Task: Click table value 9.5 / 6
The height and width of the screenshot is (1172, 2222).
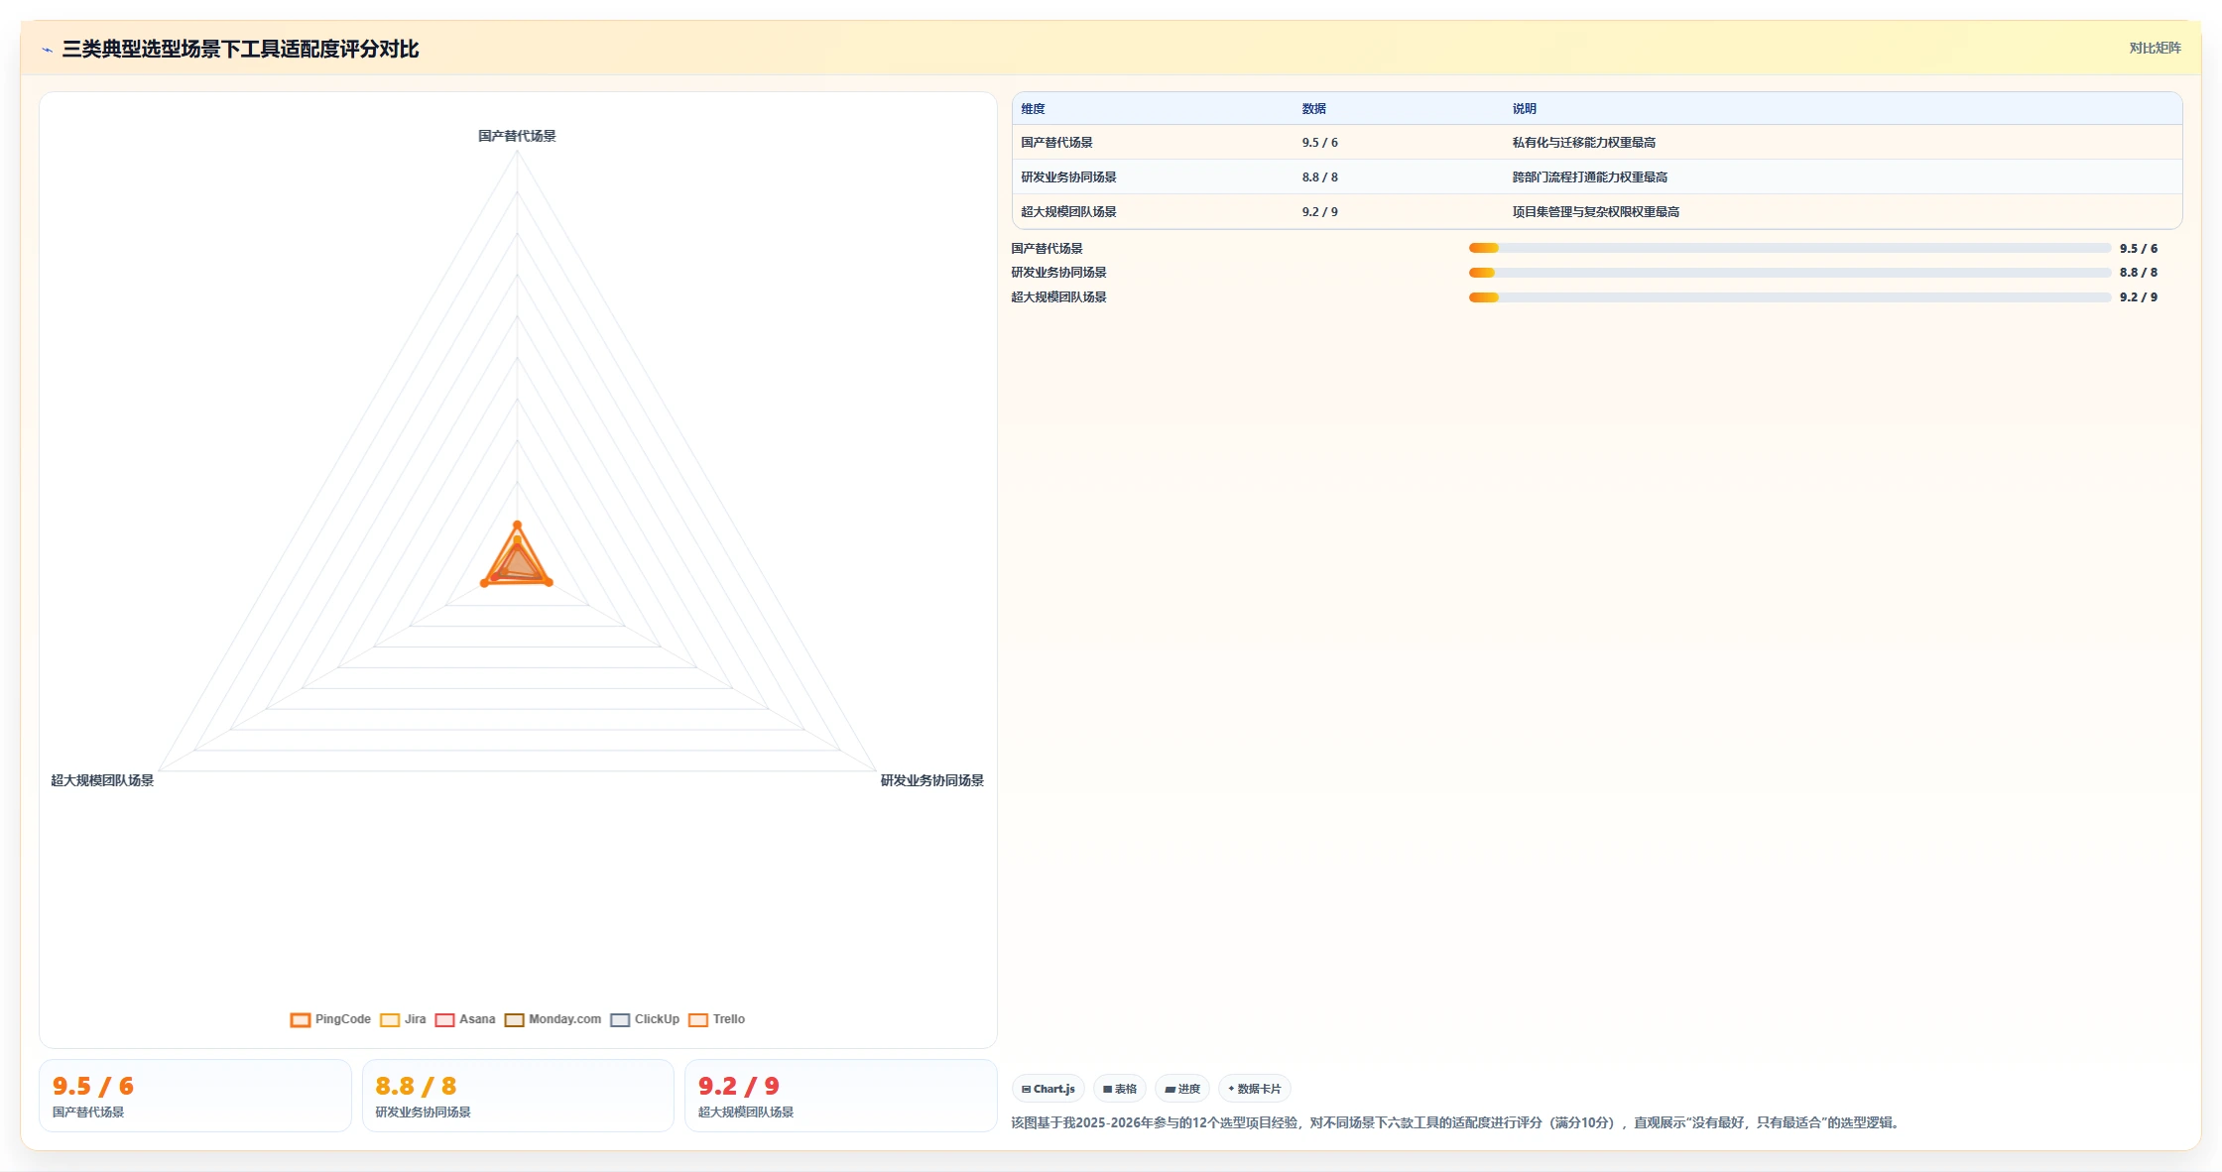Action: 1319,143
